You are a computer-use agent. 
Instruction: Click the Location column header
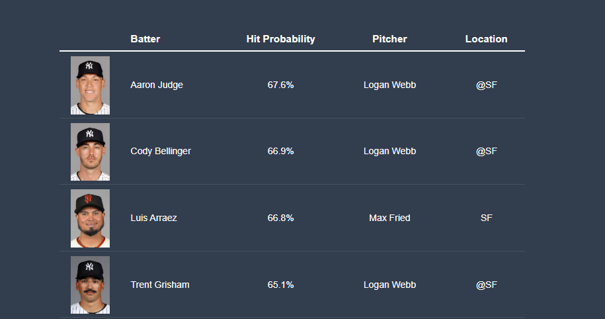[x=486, y=39]
